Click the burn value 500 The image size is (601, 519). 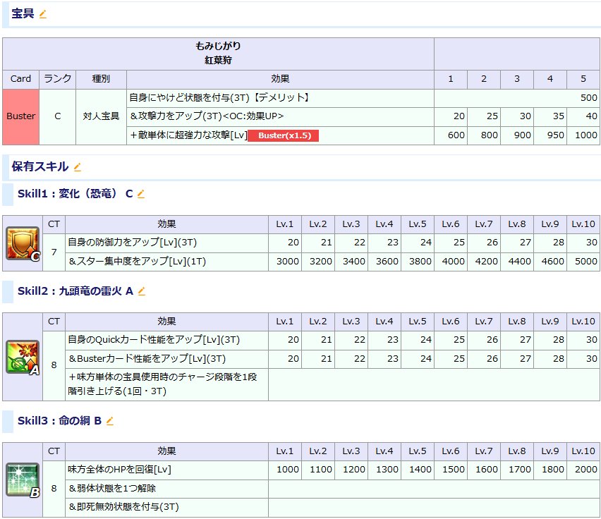point(588,98)
